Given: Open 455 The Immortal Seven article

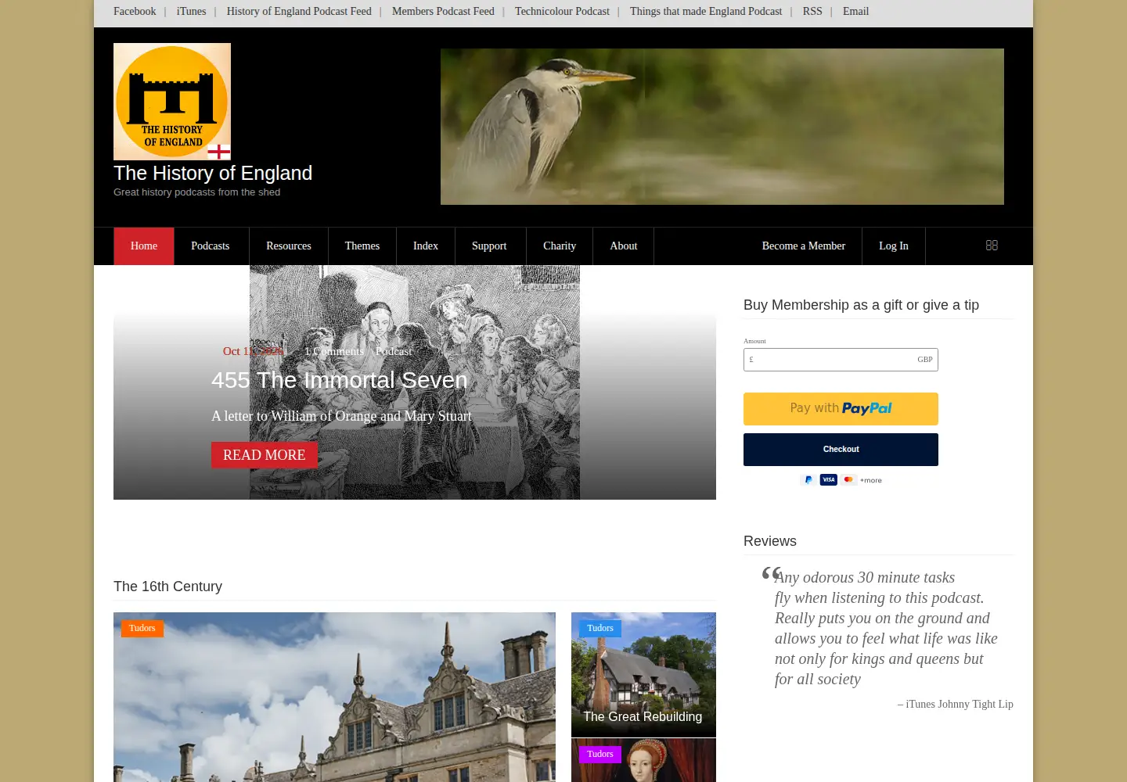Looking at the screenshot, I should (x=339, y=380).
